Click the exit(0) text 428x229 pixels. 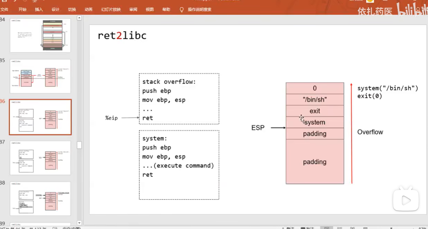370,96
